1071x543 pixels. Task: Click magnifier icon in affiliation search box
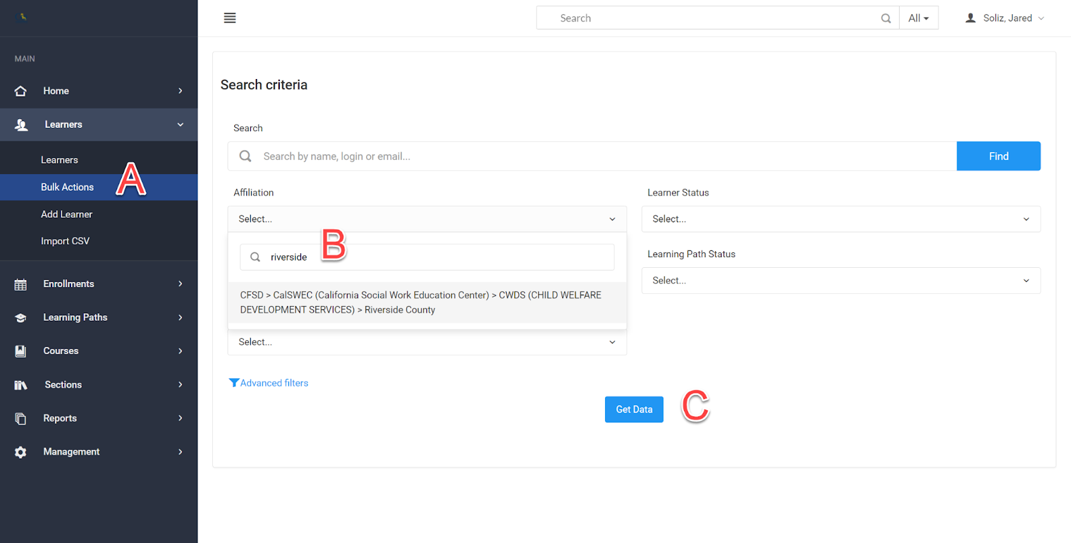pyautogui.click(x=255, y=257)
